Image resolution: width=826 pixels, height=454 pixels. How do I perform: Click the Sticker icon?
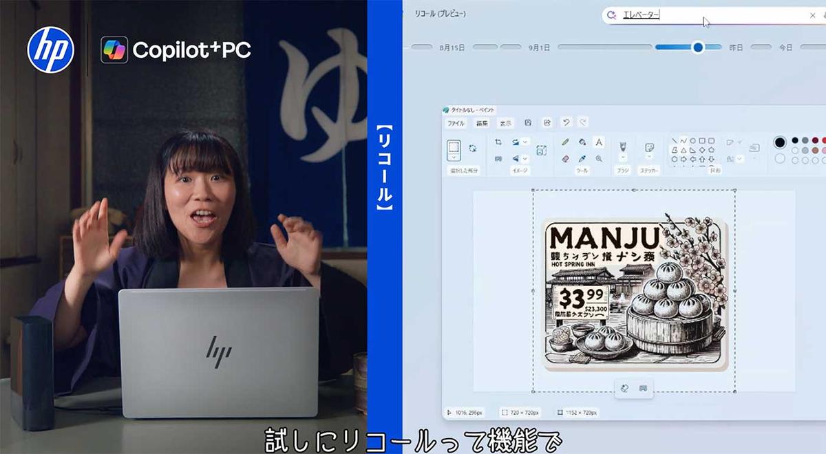pos(649,147)
